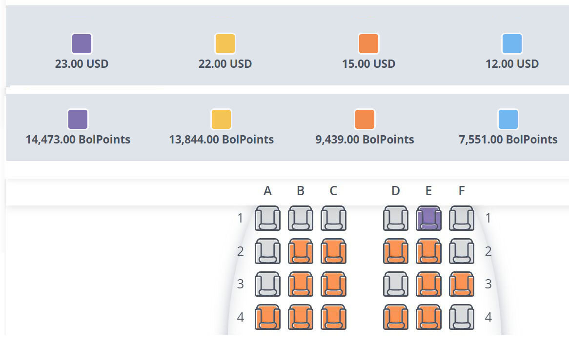Viewport: 569px width, 346px height.
Task: Click gray seat 4F
Action: [462, 317]
